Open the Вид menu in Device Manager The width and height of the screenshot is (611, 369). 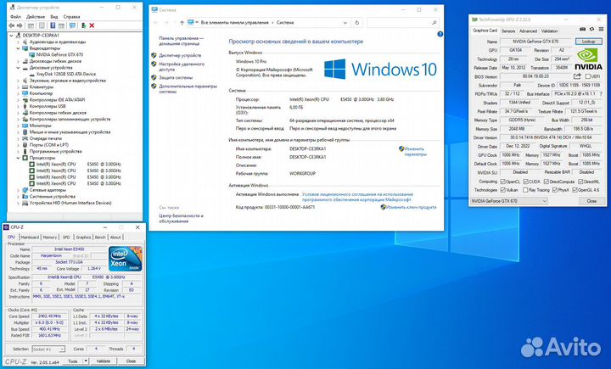[x=54, y=17]
